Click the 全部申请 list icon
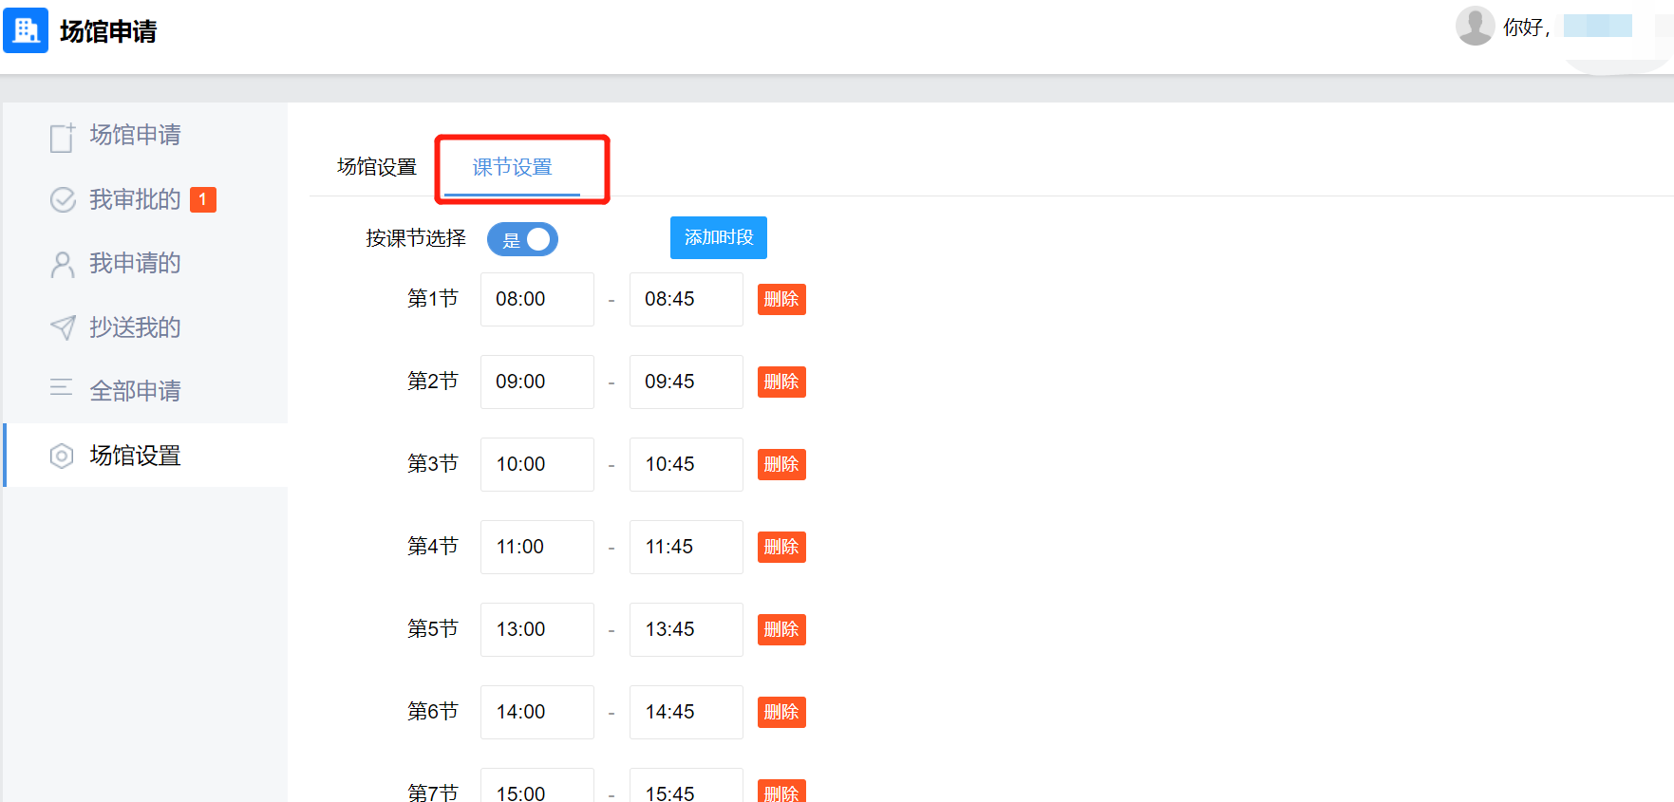The width and height of the screenshot is (1674, 802). (x=62, y=387)
